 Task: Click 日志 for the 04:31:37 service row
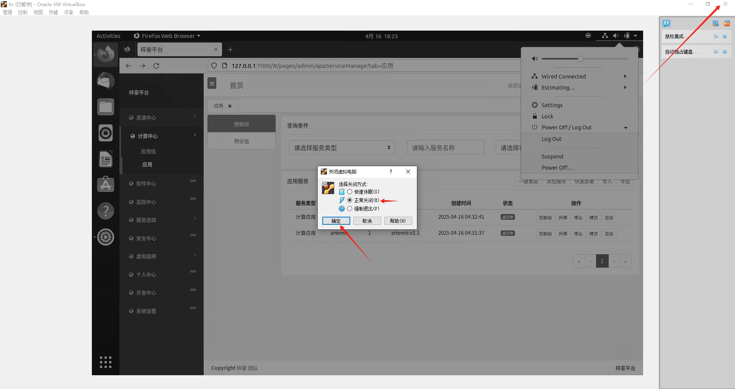[609, 234]
